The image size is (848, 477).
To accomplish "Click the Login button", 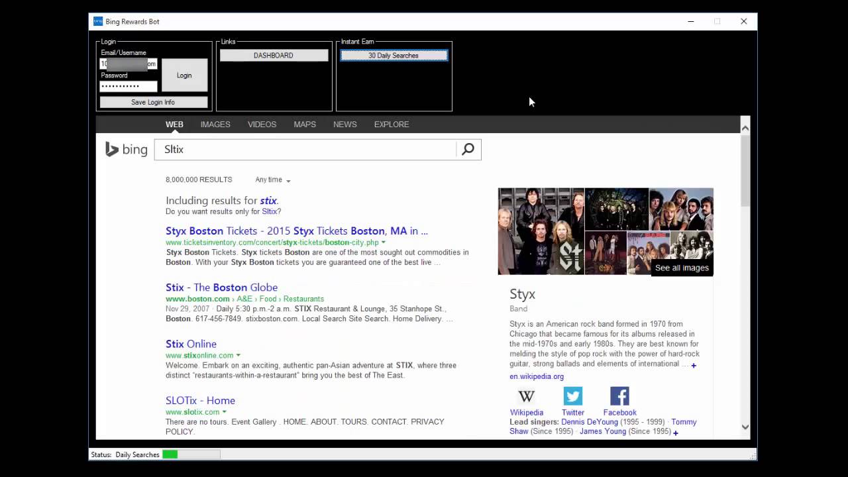I will tap(184, 75).
